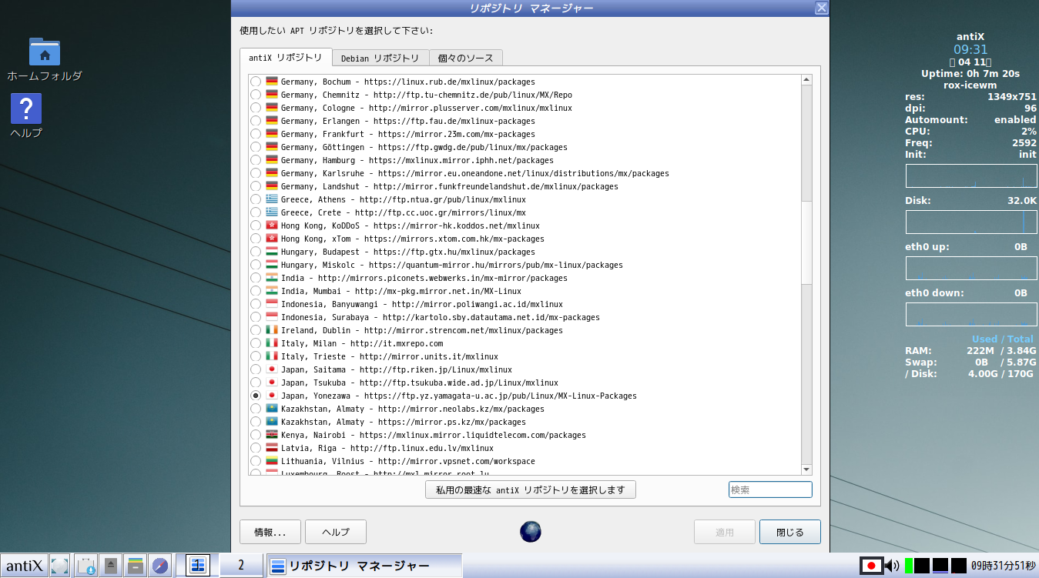The width and height of the screenshot is (1039, 578).
Task: Click the eject/unplug drive taskbar icon
Action: [111, 566]
